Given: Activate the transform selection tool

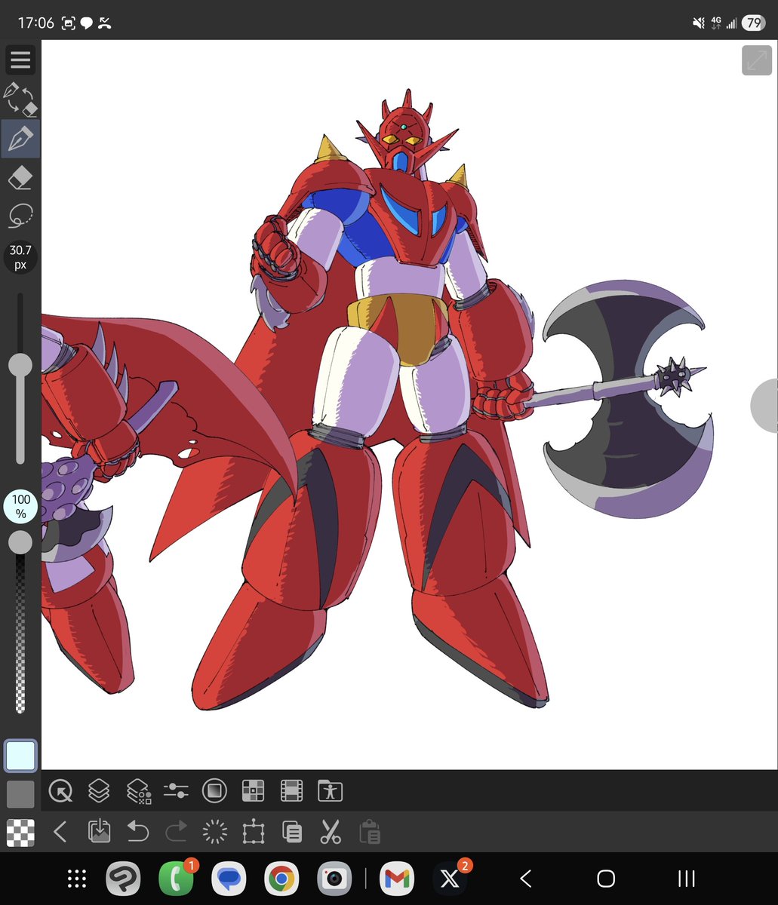Looking at the screenshot, I should pyautogui.click(x=253, y=832).
